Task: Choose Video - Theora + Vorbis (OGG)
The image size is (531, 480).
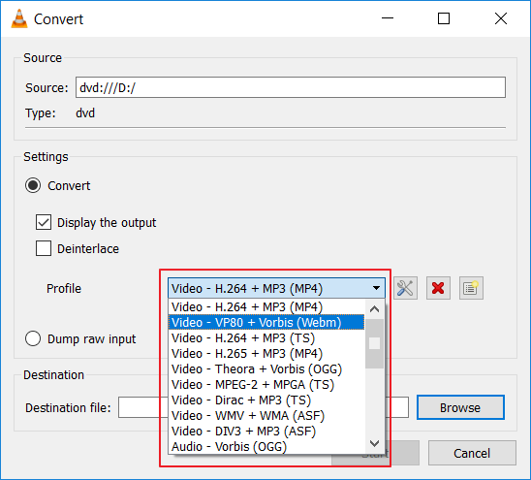Action: point(266,369)
